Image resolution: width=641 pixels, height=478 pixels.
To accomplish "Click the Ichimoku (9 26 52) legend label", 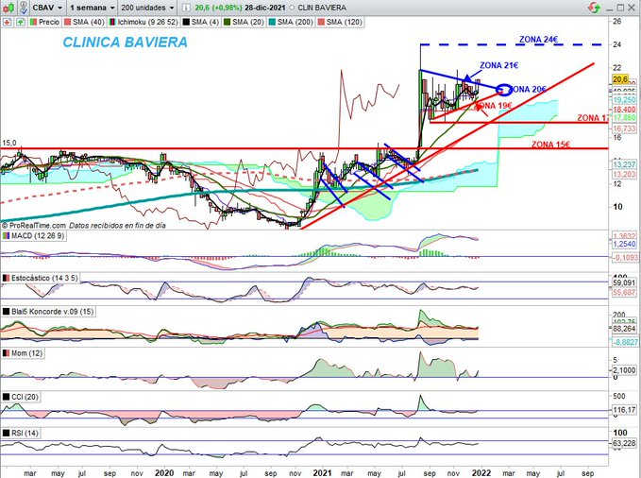I will coord(147,22).
